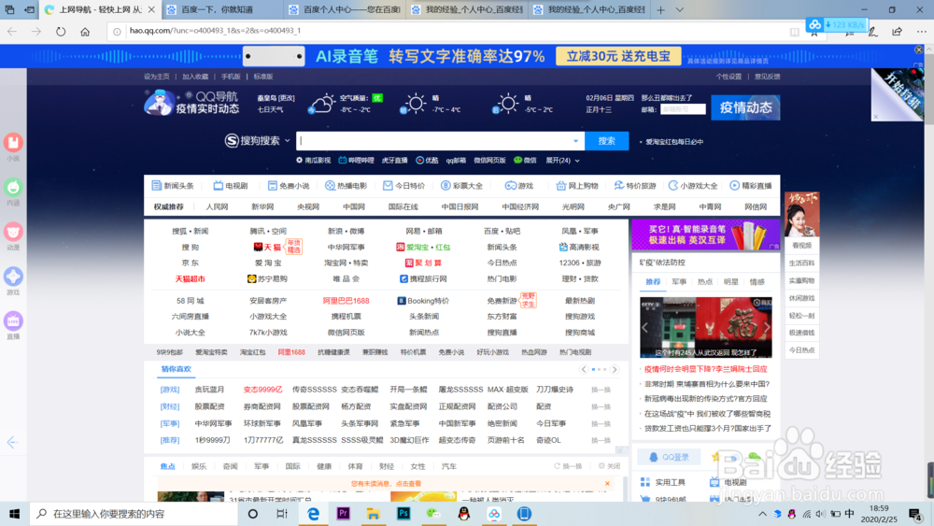Open Premiere Pro in taskbar

pyautogui.click(x=343, y=514)
